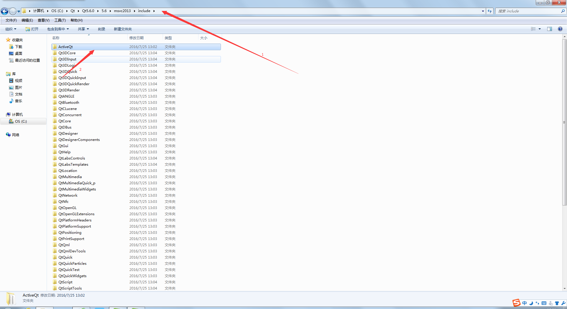The height and width of the screenshot is (309, 567).
Task: Open the Sogou wrench settings icon
Action: pyautogui.click(x=563, y=303)
